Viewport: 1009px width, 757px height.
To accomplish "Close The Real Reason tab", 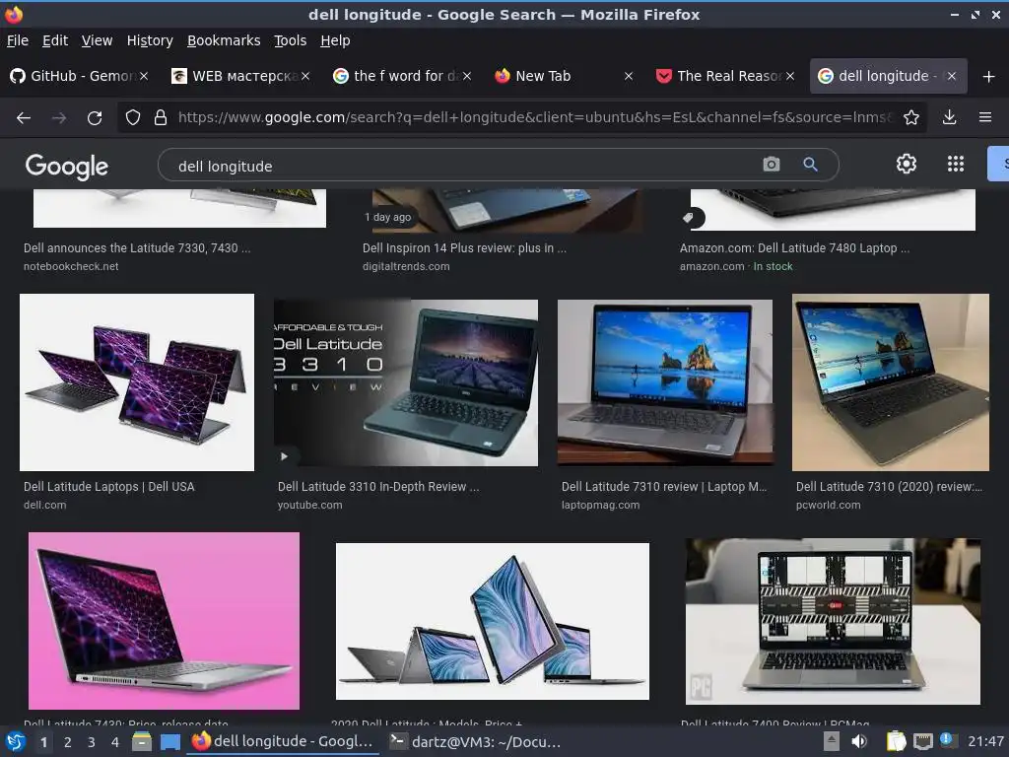I will [x=790, y=76].
